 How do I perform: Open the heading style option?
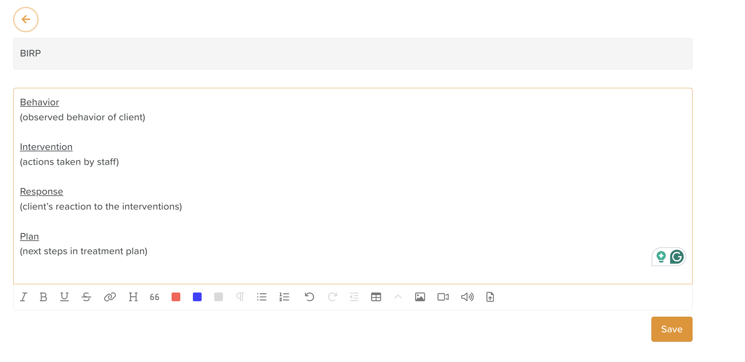coord(133,297)
